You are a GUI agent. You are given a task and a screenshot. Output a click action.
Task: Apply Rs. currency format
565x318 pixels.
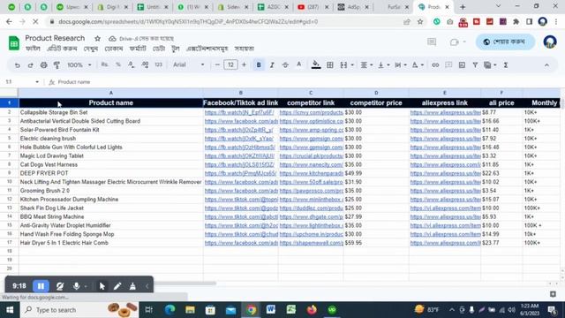(104, 64)
